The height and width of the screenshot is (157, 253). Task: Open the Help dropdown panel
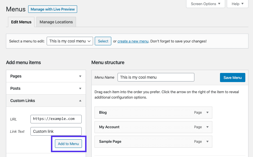tap(238, 4)
